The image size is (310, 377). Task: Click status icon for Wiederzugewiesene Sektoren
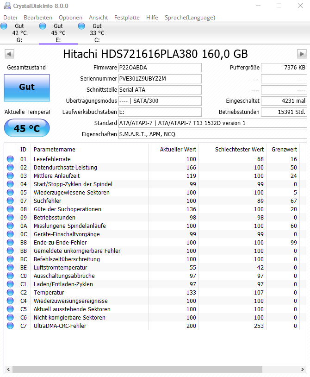coord(10,192)
